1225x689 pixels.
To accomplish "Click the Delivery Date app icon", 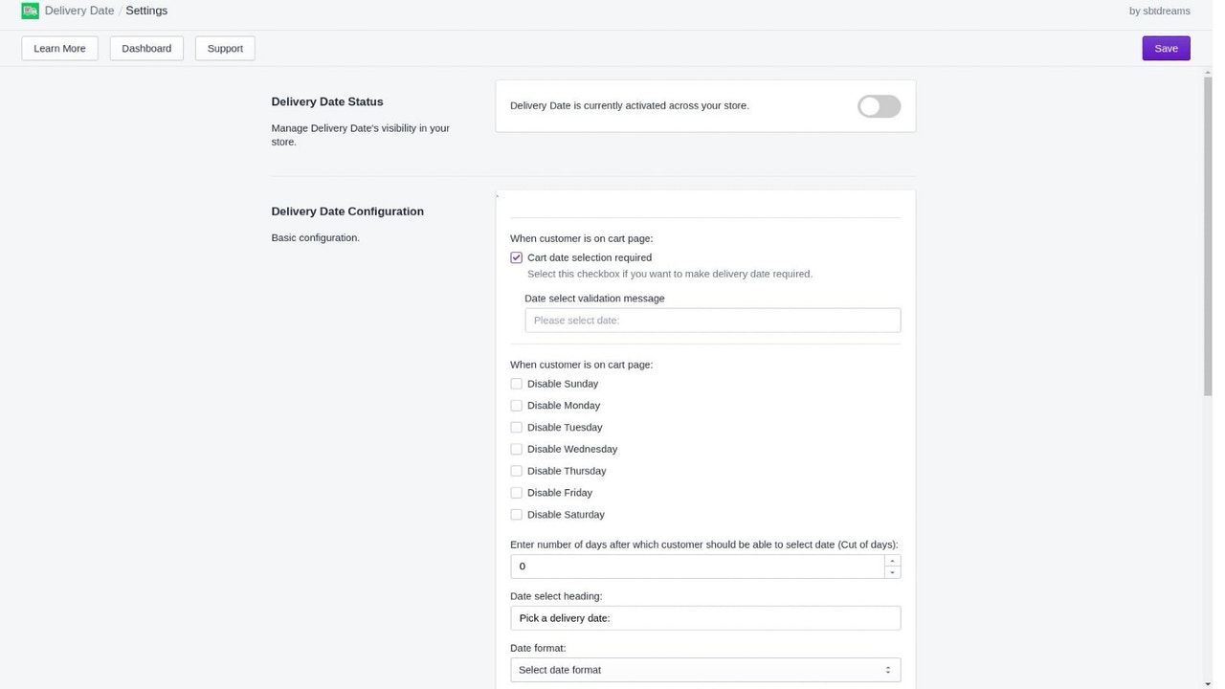I will (x=28, y=11).
